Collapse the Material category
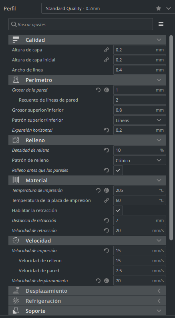The width and height of the screenshot is (175, 318). (87, 180)
